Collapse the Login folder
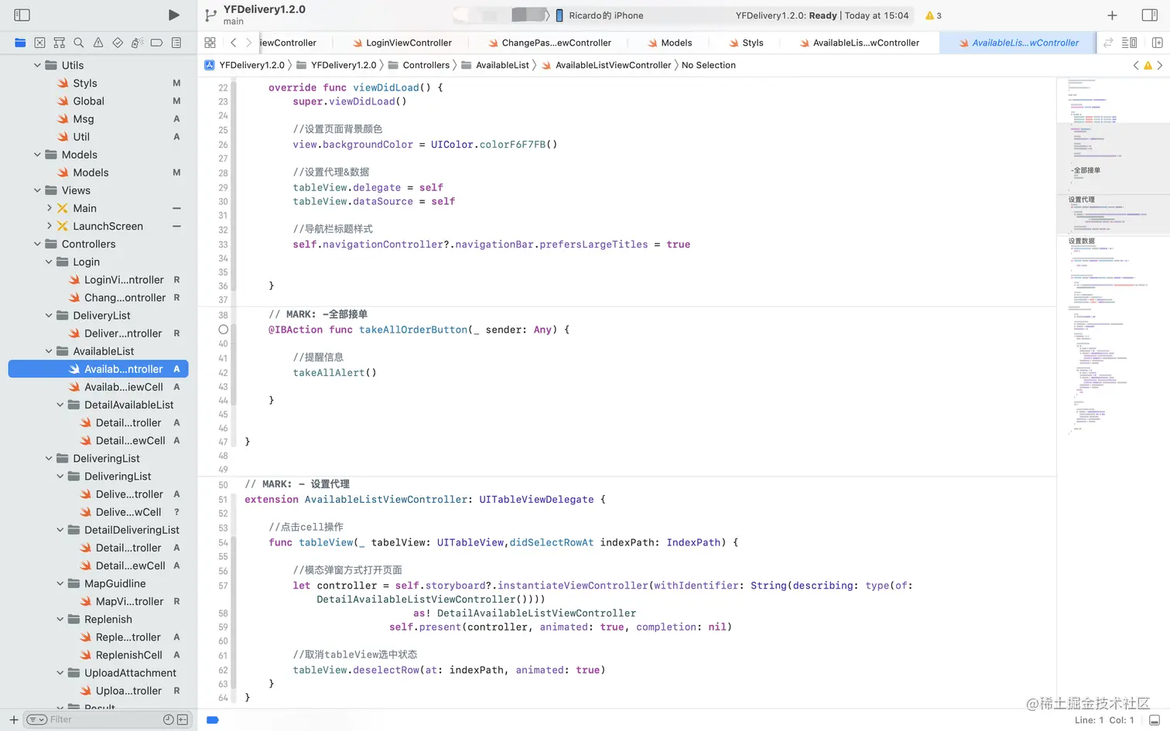The image size is (1170, 731). point(49,261)
